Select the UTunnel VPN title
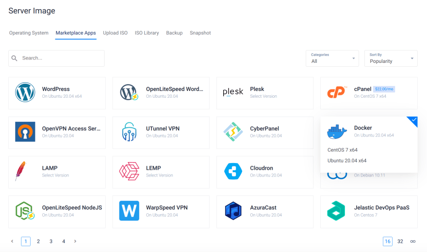 pos(163,129)
